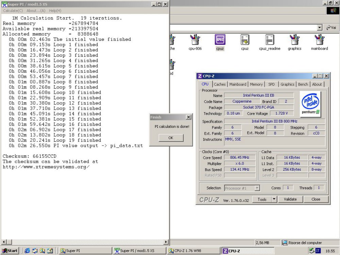340x255 pixels.
Task: Click the horizontal scrollbar right arrow
Action: 166,242
